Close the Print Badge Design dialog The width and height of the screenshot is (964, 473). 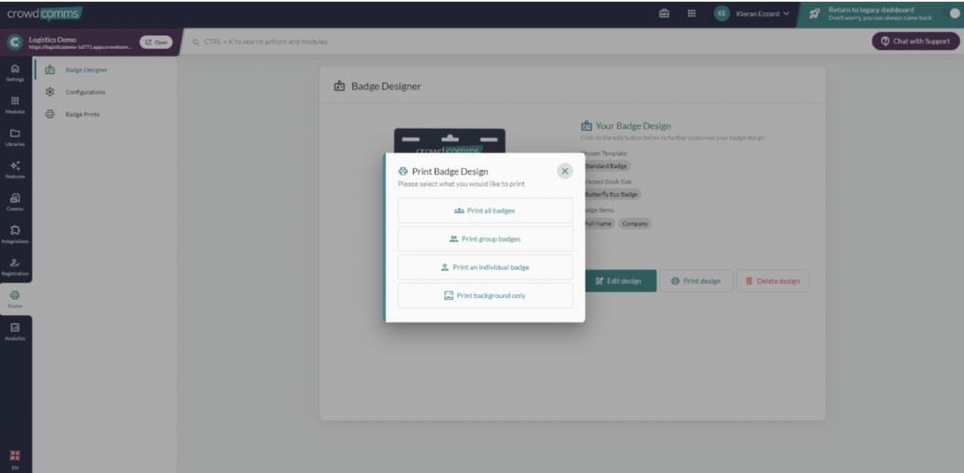click(x=564, y=171)
